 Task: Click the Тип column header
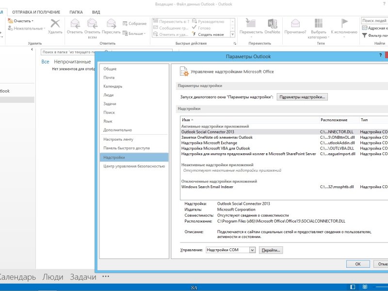point(373,120)
